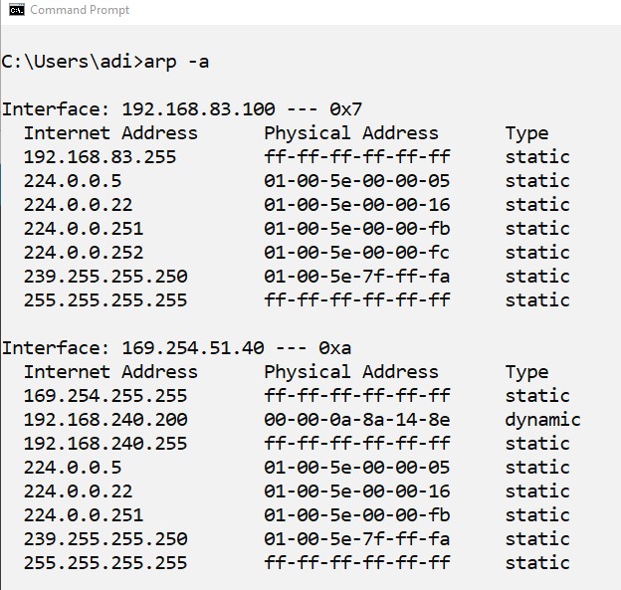Click the Command Prompt icon in title bar
The height and width of the screenshot is (590, 621).
[14, 10]
